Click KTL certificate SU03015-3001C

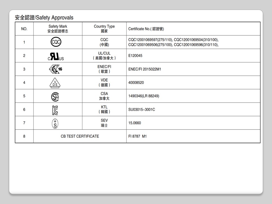(x=141, y=110)
